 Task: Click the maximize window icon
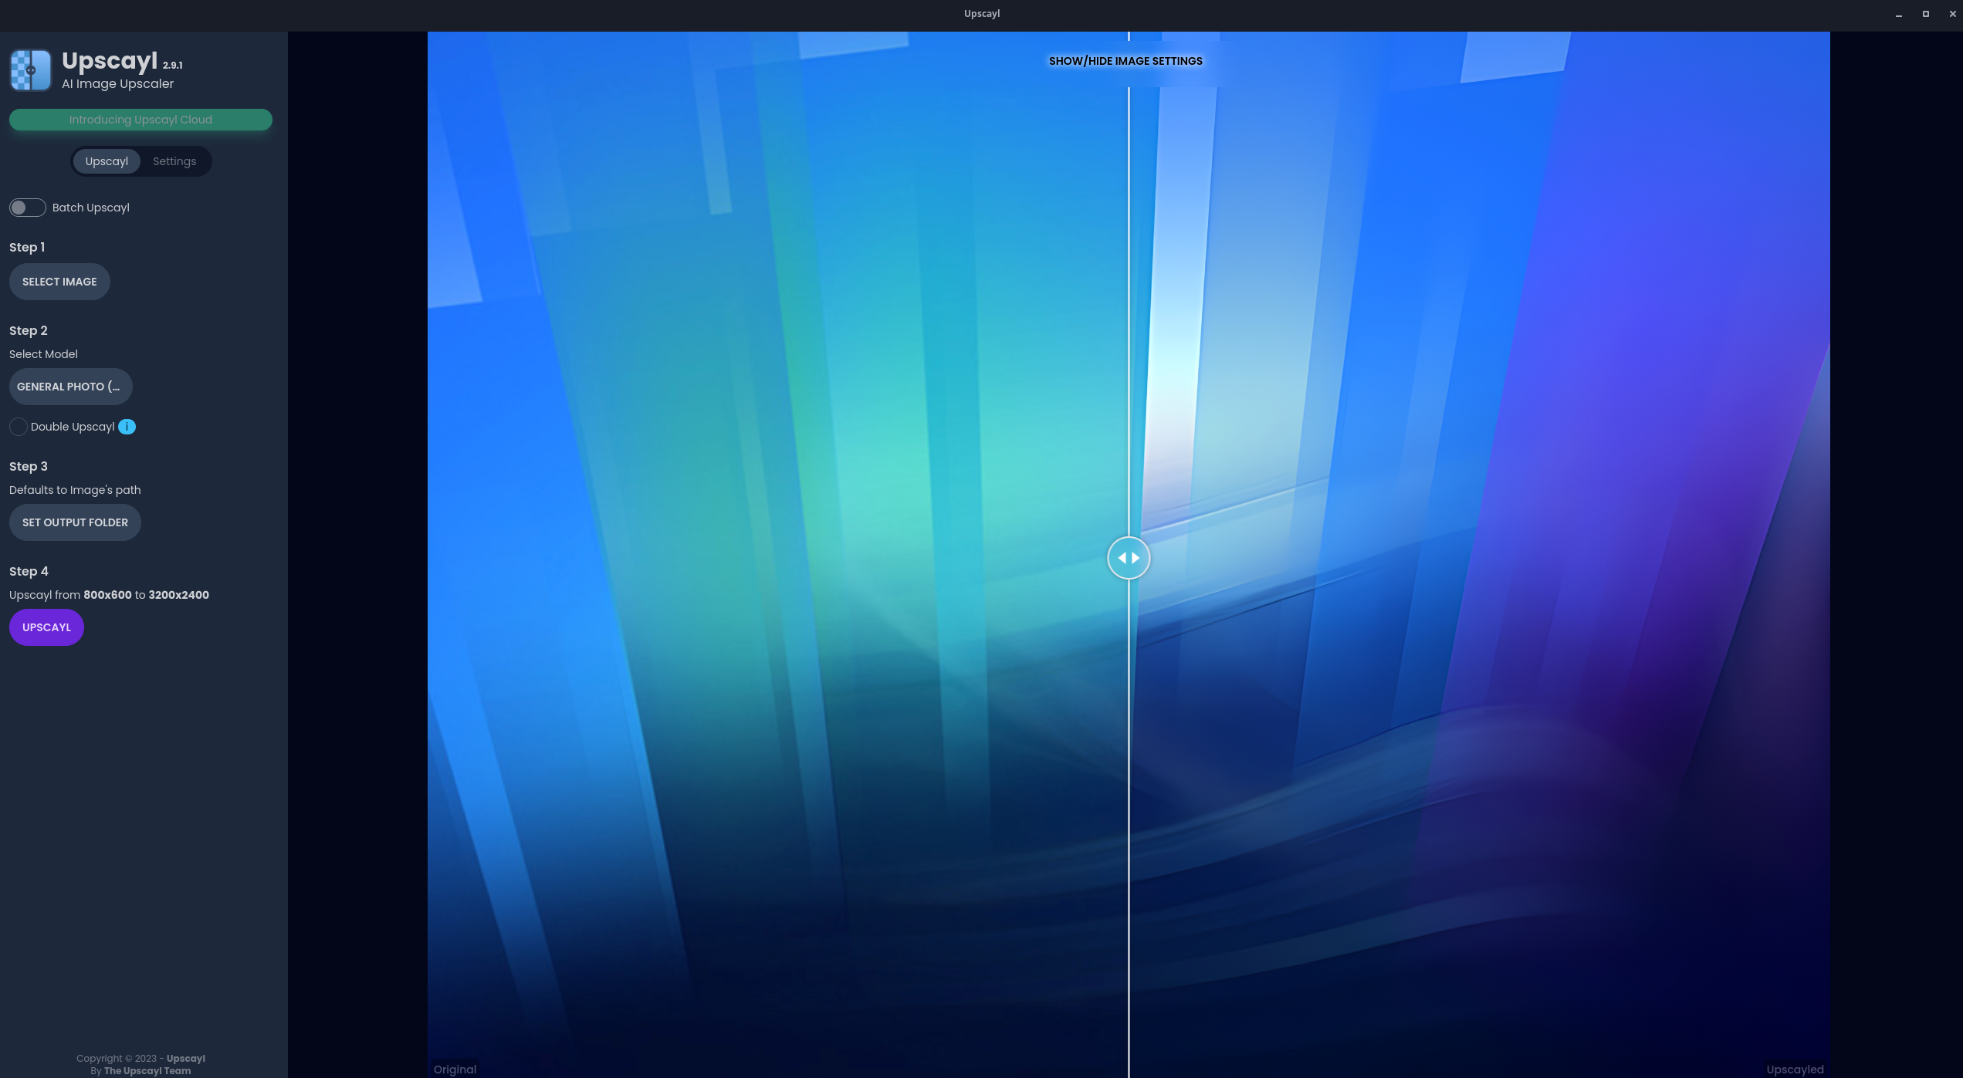(x=1925, y=13)
